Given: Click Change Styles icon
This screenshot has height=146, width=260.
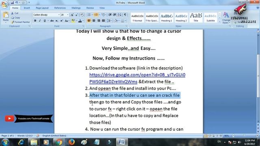Looking at the screenshot, I should [226, 18].
